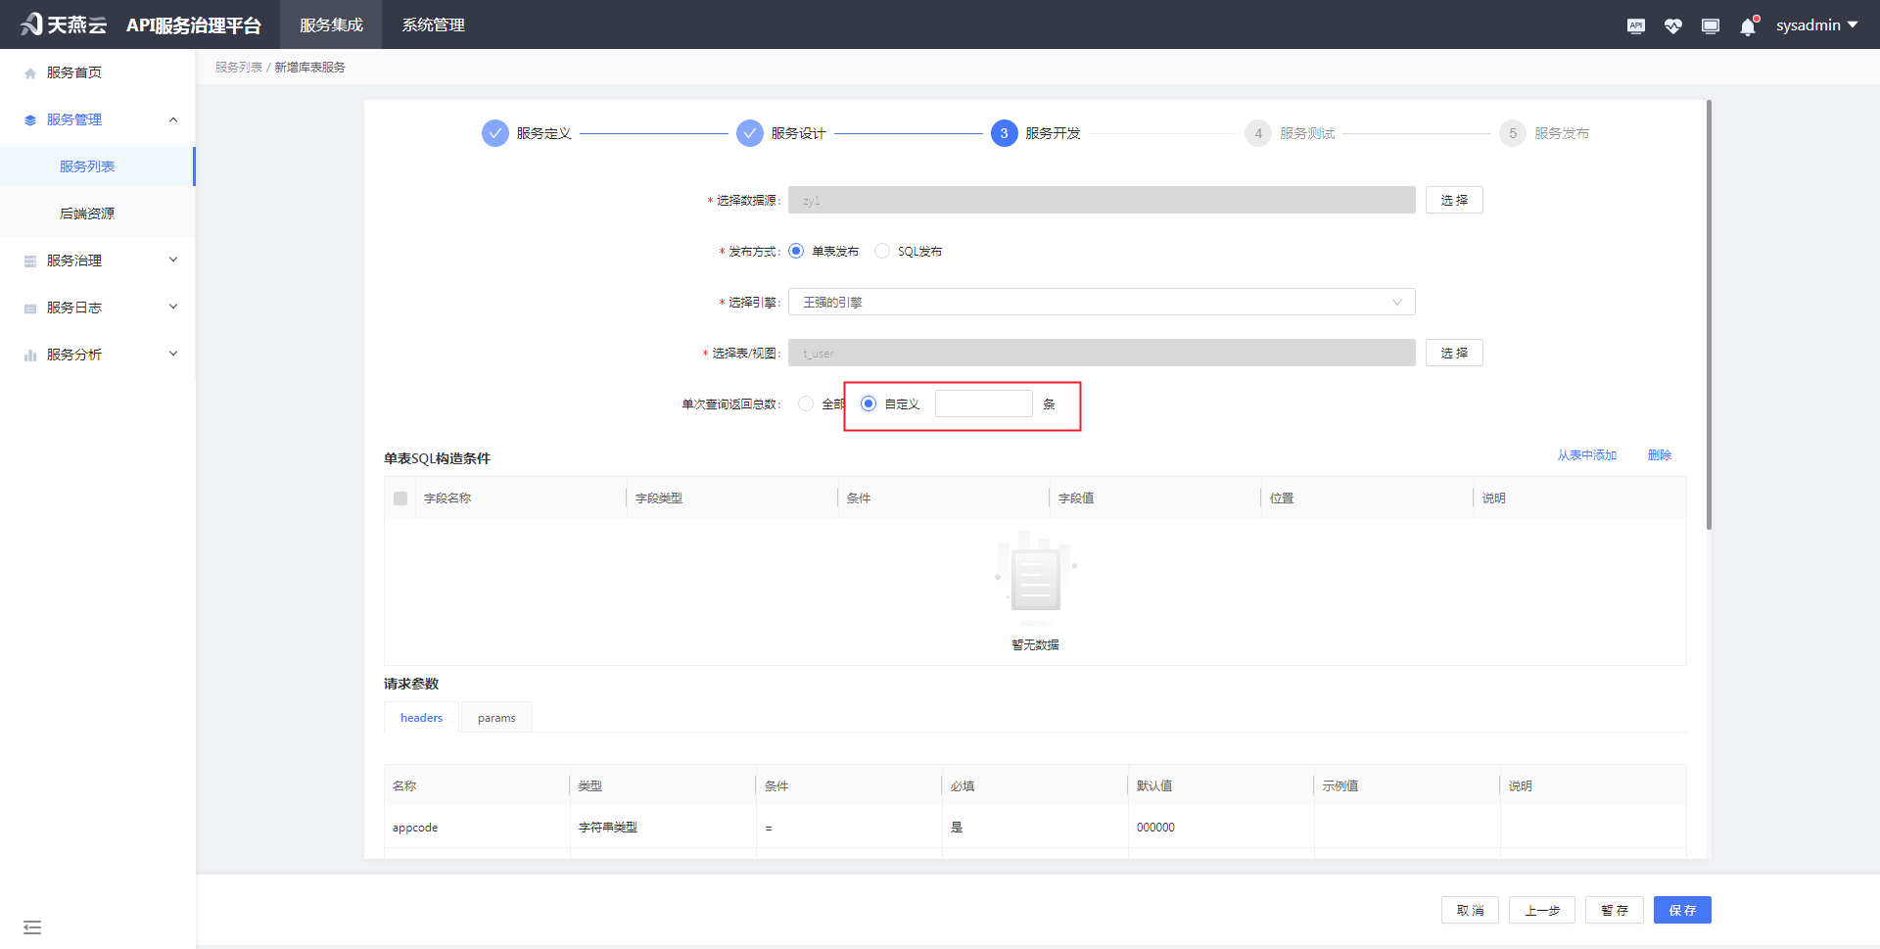
Task: Click the completed 服务定义 step checkmark
Action: 495,133
